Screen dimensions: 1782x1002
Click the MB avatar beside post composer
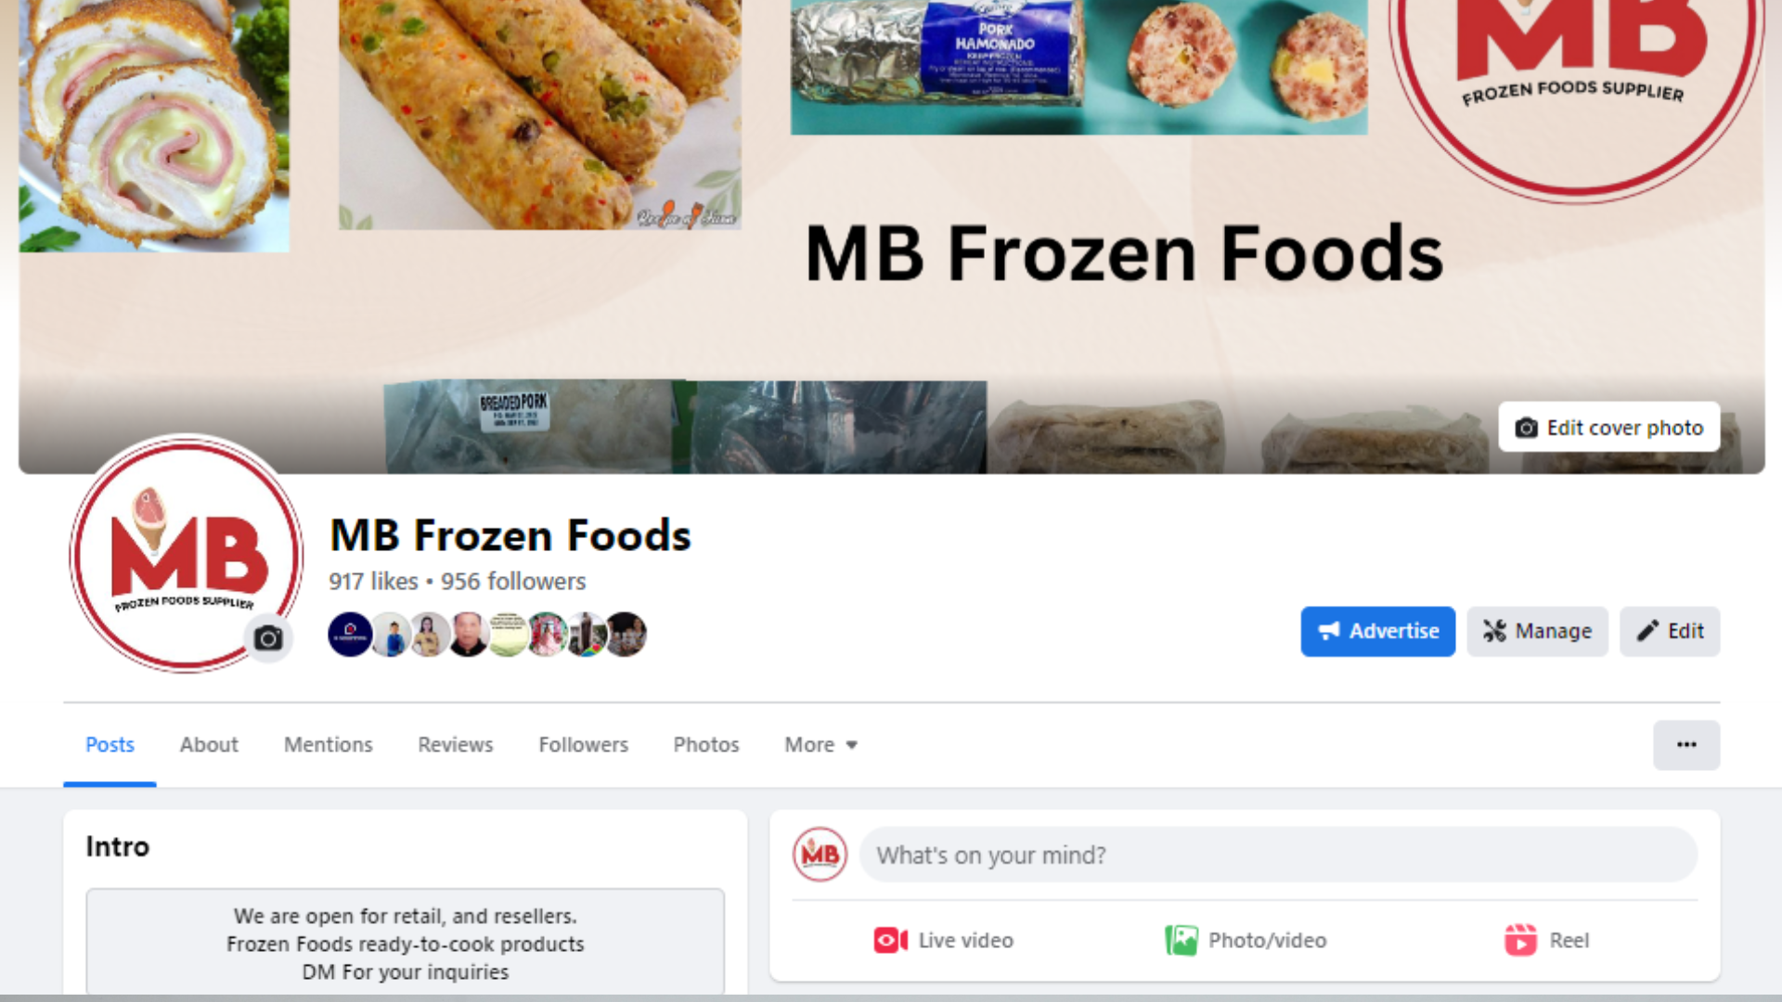click(820, 854)
